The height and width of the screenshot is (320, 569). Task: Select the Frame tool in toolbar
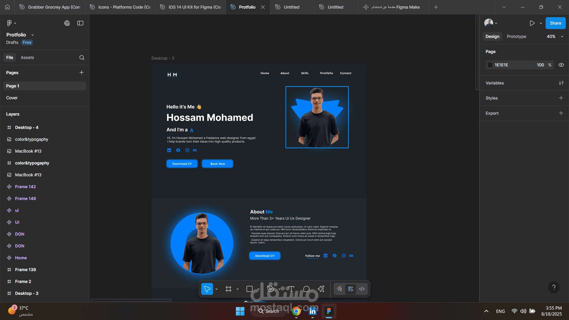pyautogui.click(x=228, y=289)
